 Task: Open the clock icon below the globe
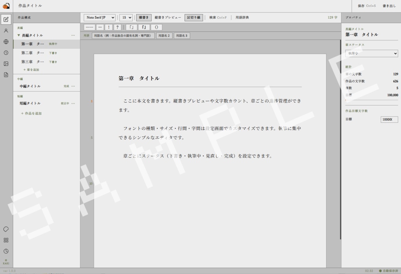coord(6,53)
